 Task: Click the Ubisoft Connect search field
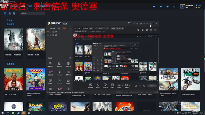point(33,13)
